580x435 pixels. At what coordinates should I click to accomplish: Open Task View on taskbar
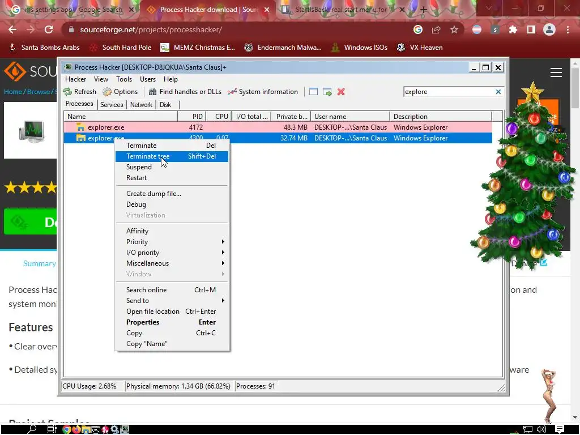coord(52,429)
